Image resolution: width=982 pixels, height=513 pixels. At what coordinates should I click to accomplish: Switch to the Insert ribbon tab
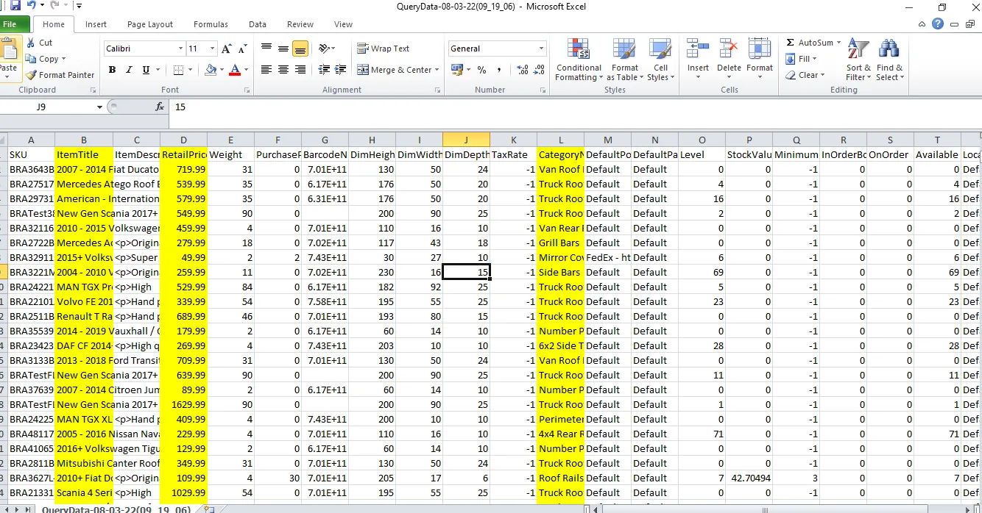(x=96, y=24)
